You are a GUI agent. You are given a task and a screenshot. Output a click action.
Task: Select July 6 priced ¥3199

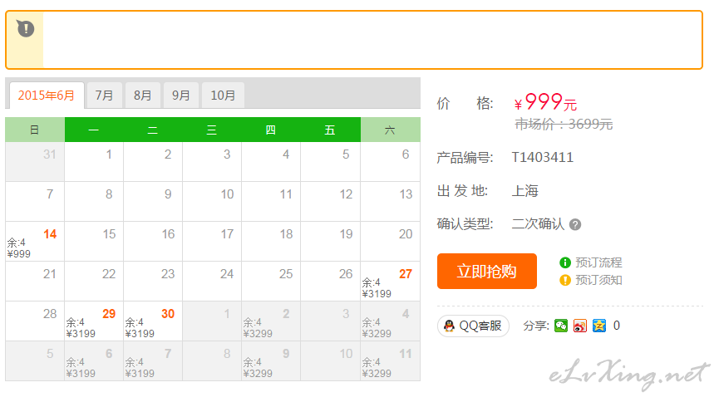click(94, 361)
